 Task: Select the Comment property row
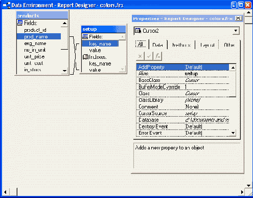click(x=182, y=107)
